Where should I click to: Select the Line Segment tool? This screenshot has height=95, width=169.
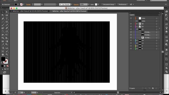3,22
